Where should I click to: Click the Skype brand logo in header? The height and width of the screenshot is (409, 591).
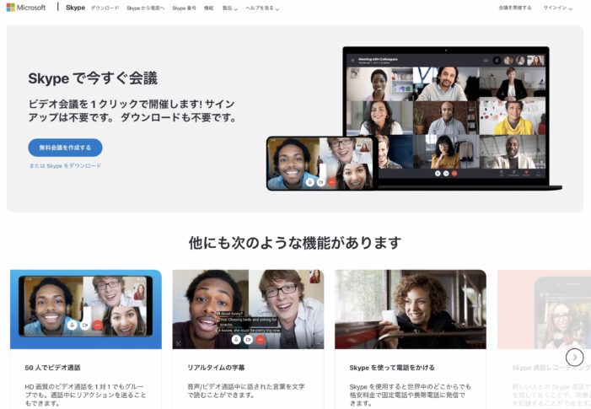point(75,8)
